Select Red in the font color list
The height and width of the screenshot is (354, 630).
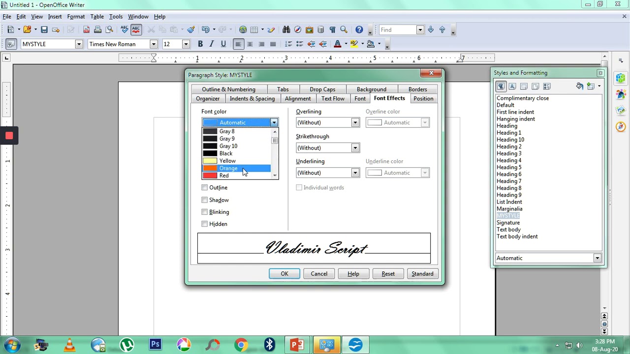(x=236, y=176)
